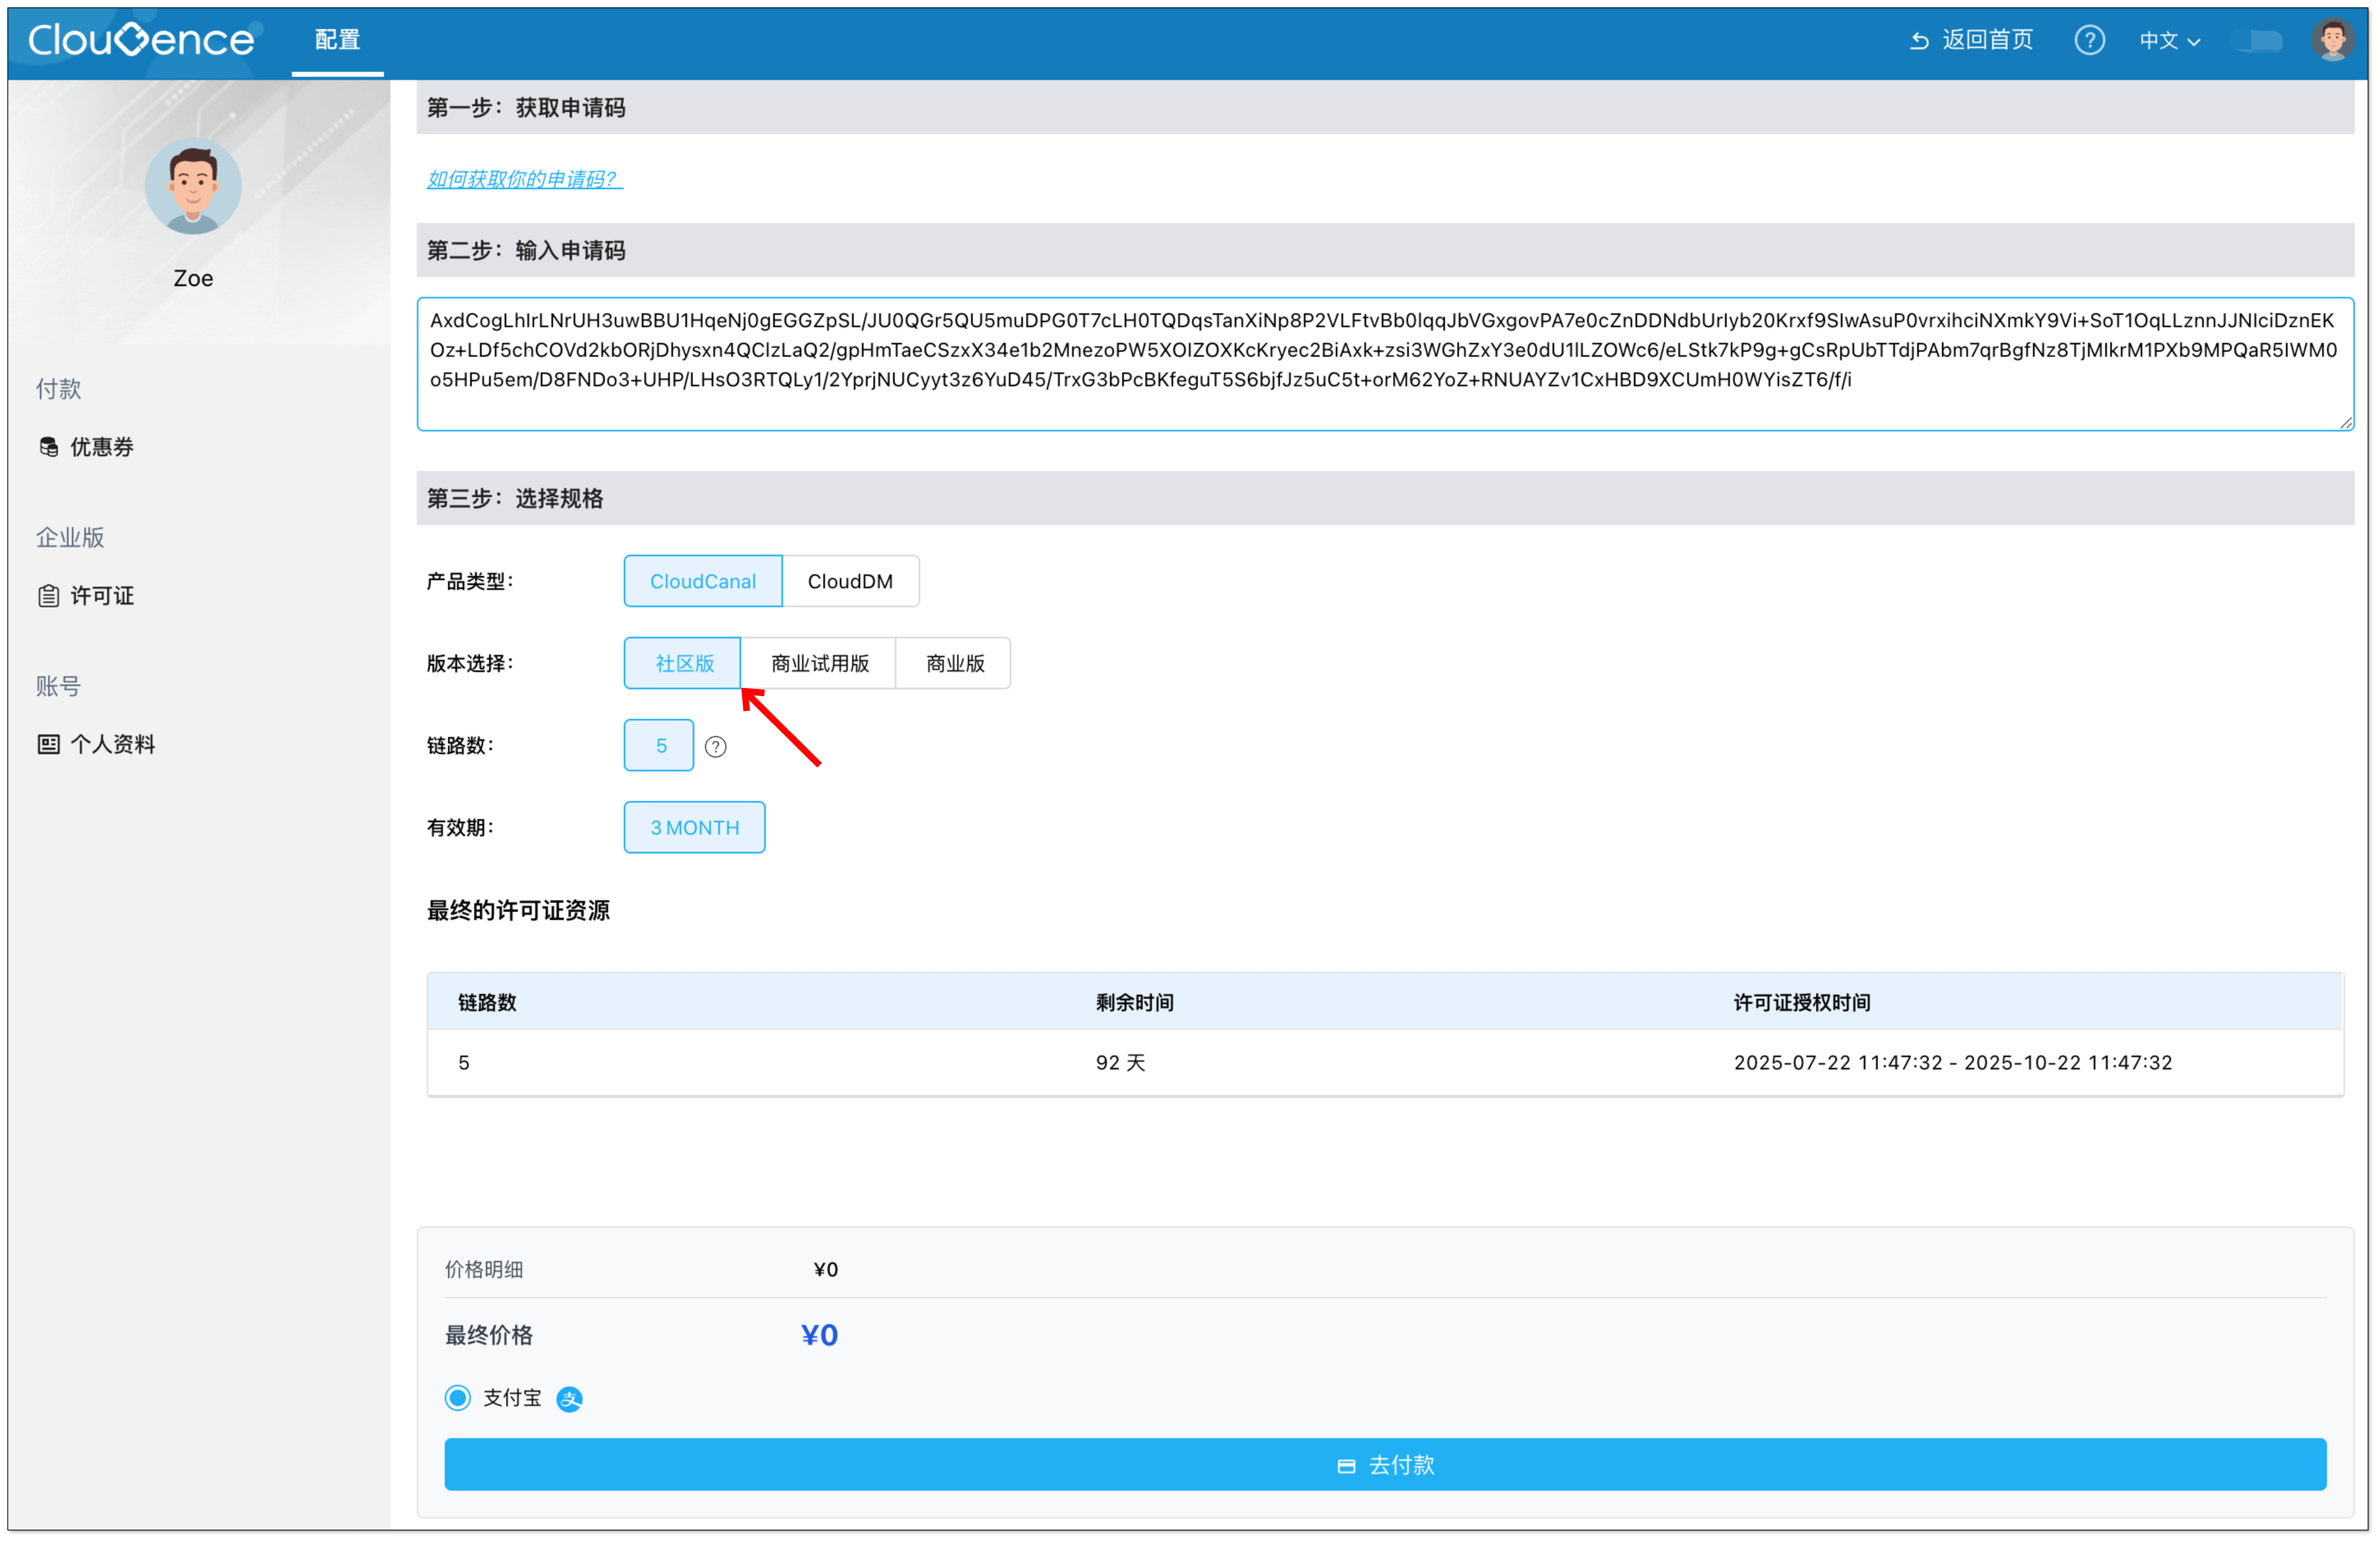Select CloudDM product type
2380x1542 pixels.
[x=850, y=581]
